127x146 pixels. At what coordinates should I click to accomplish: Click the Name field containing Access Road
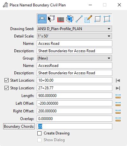click(x=74, y=44)
